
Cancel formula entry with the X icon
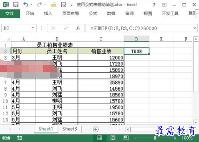(x=53, y=28)
